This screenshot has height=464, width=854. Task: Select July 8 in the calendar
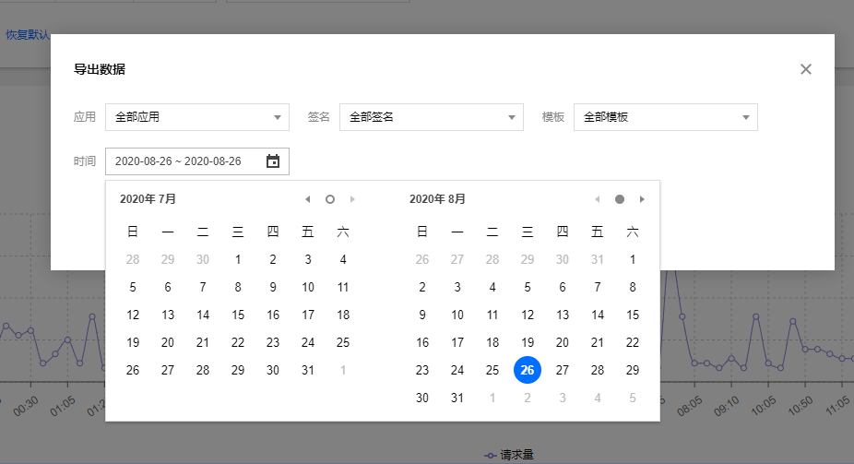point(238,288)
